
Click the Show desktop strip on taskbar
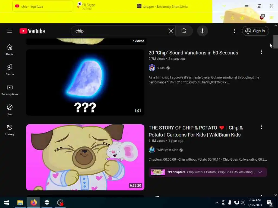pos(277,203)
